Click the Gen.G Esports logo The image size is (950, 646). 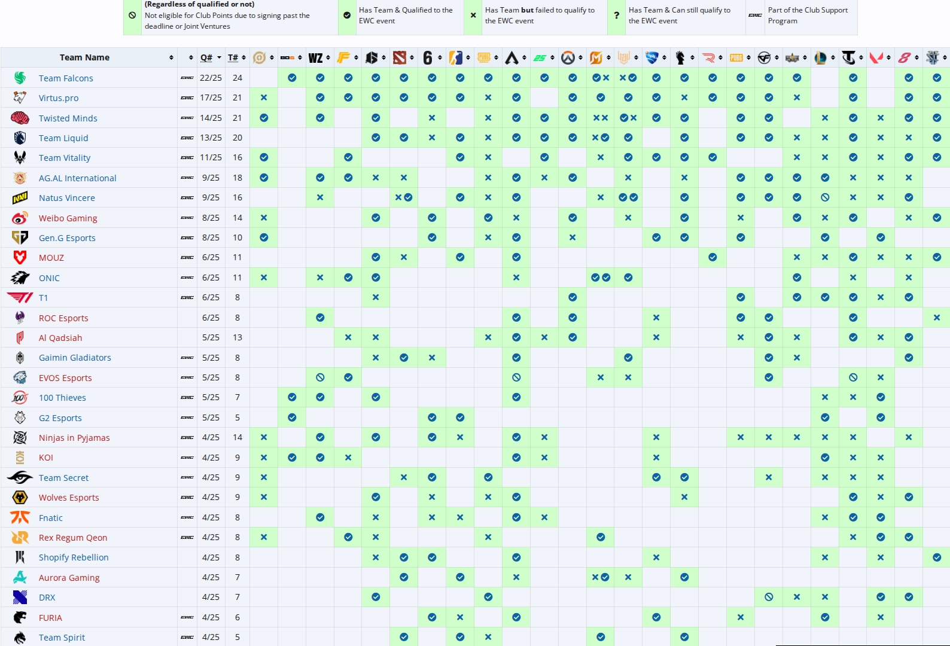pyautogui.click(x=20, y=237)
